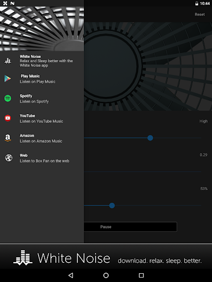Tap the fan icon in status bar
This screenshot has width=212, height=282.
point(5,3)
